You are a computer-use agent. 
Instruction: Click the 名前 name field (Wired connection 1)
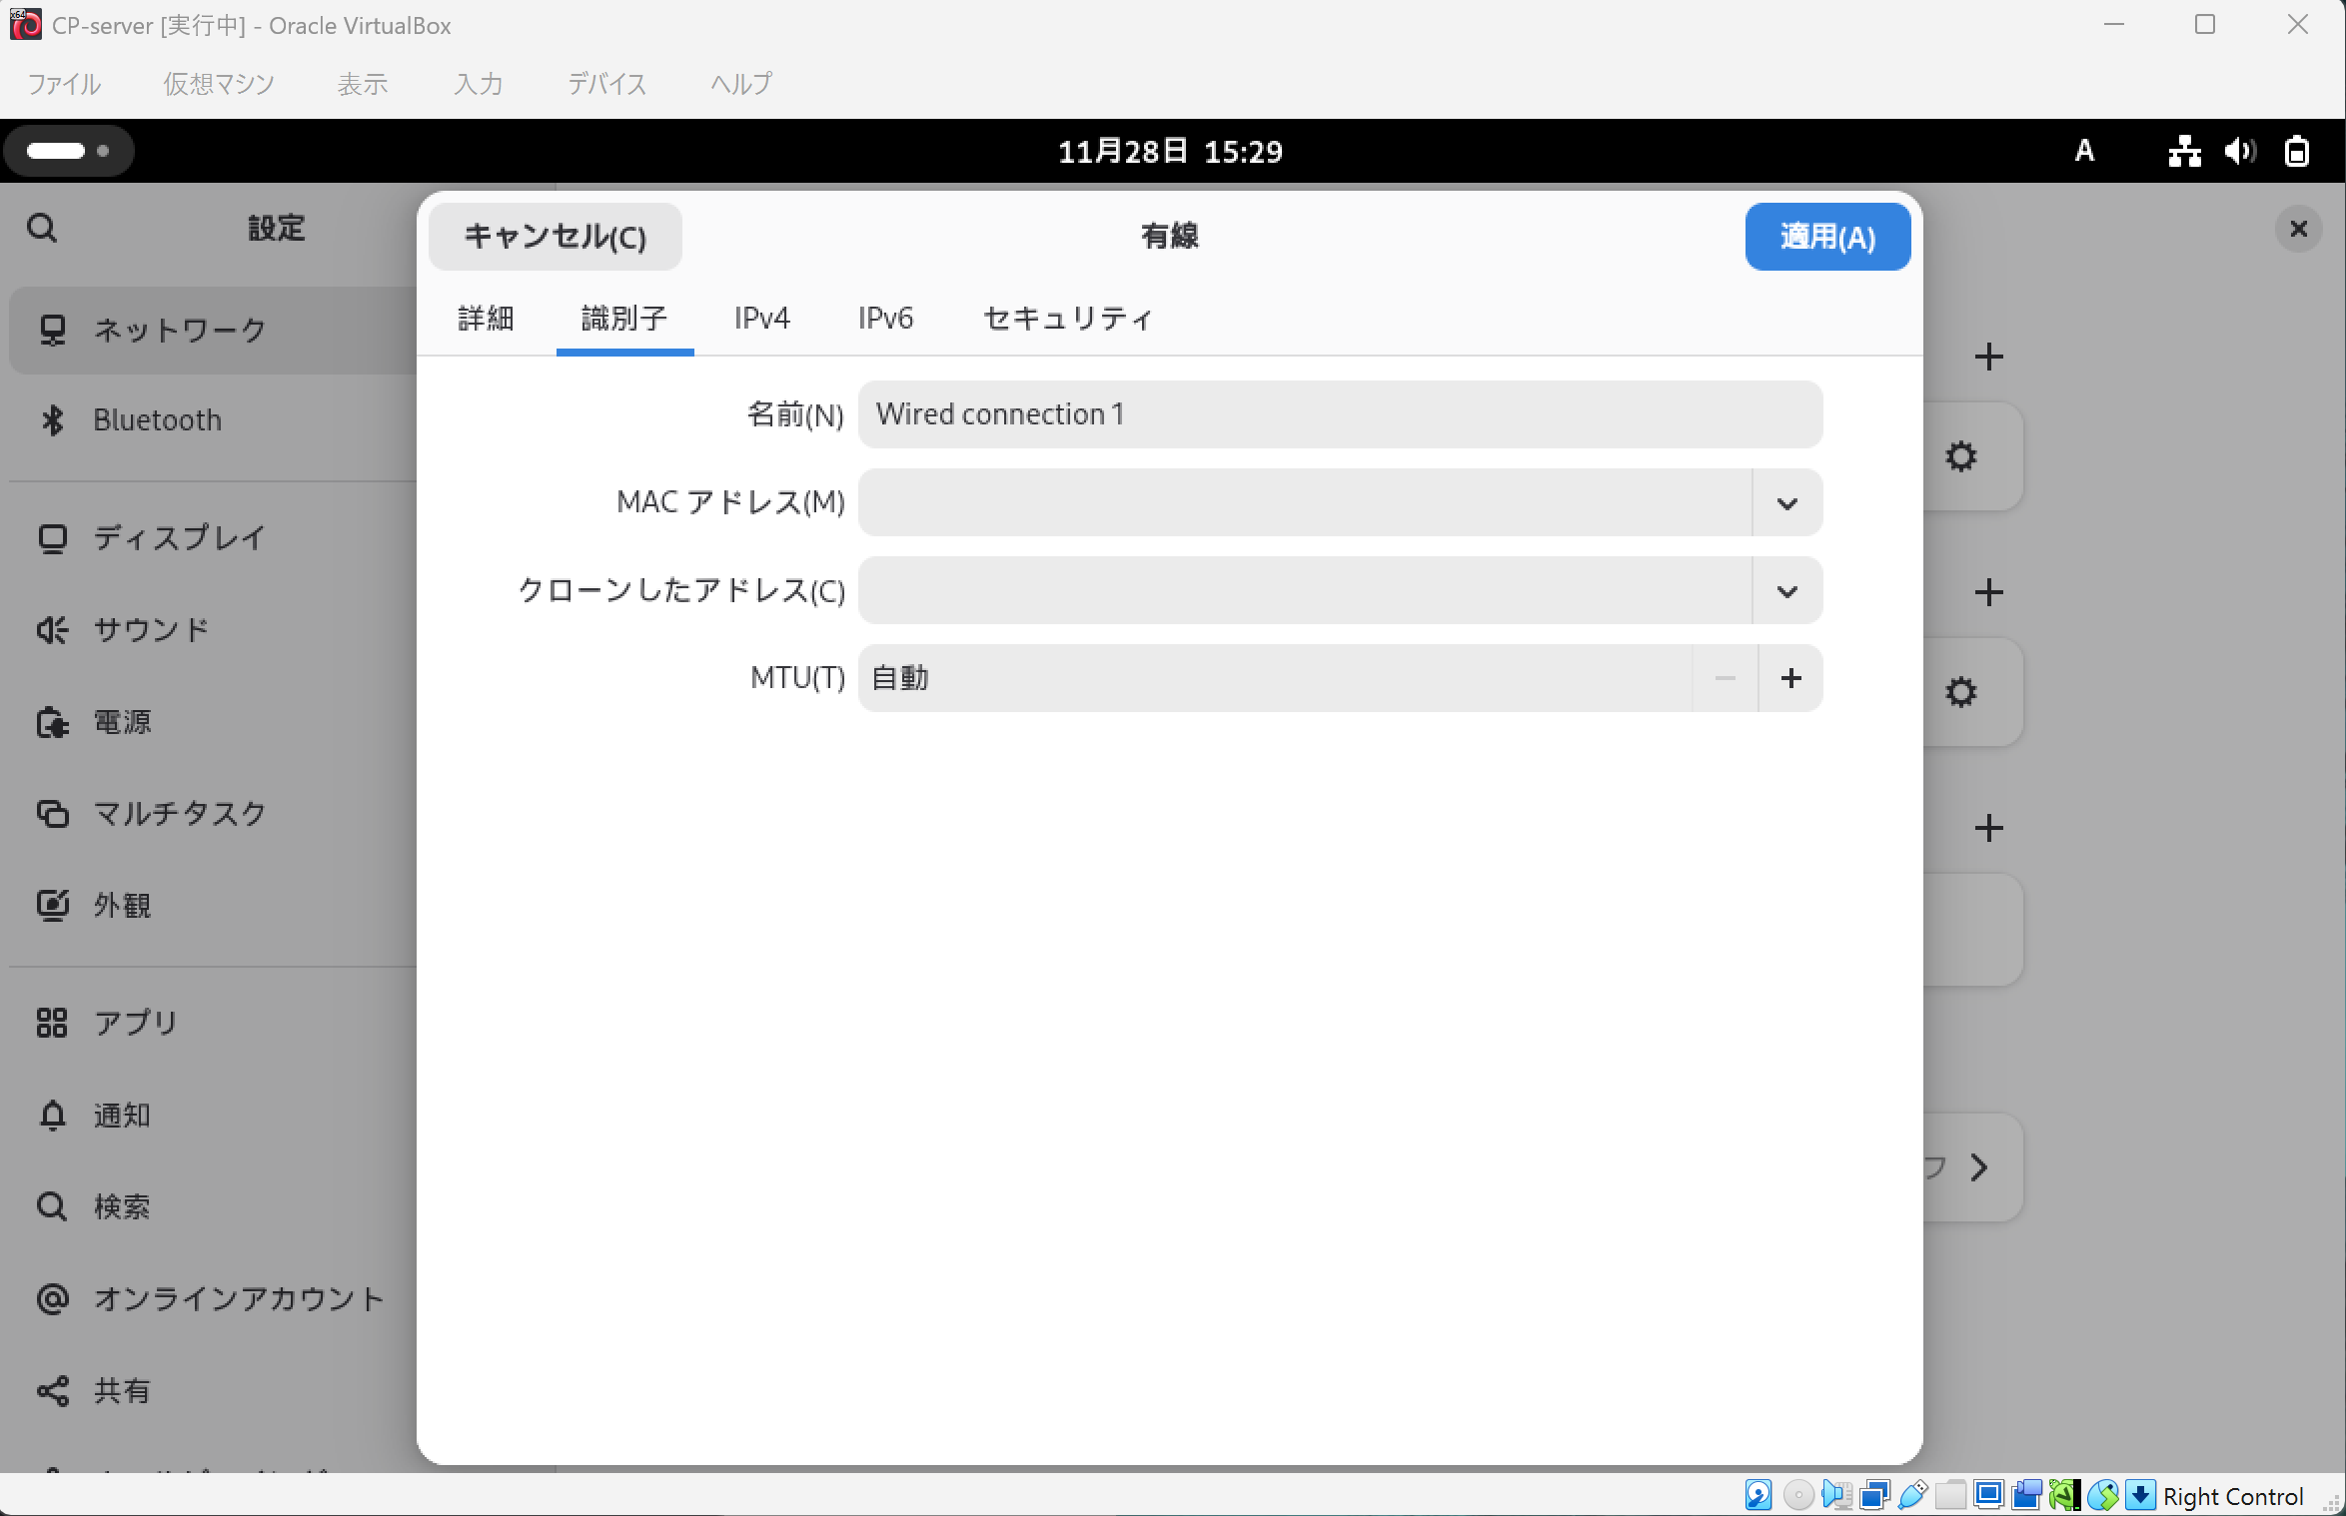(x=1339, y=415)
